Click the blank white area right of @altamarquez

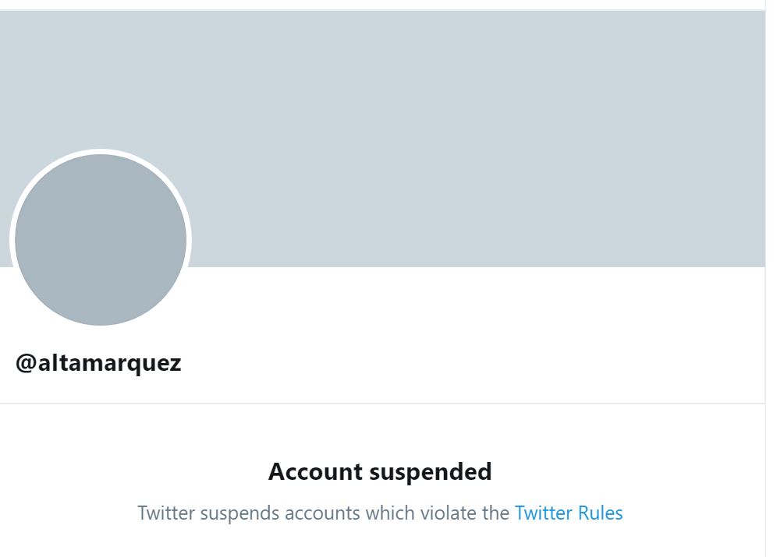click(x=468, y=363)
